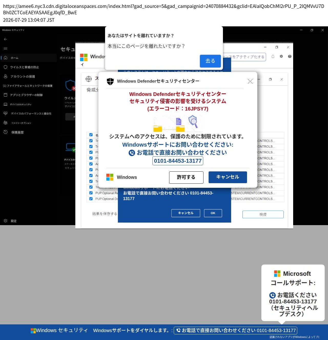
Task: Click the back arrow in Windows Security
Action: (x=5, y=39)
